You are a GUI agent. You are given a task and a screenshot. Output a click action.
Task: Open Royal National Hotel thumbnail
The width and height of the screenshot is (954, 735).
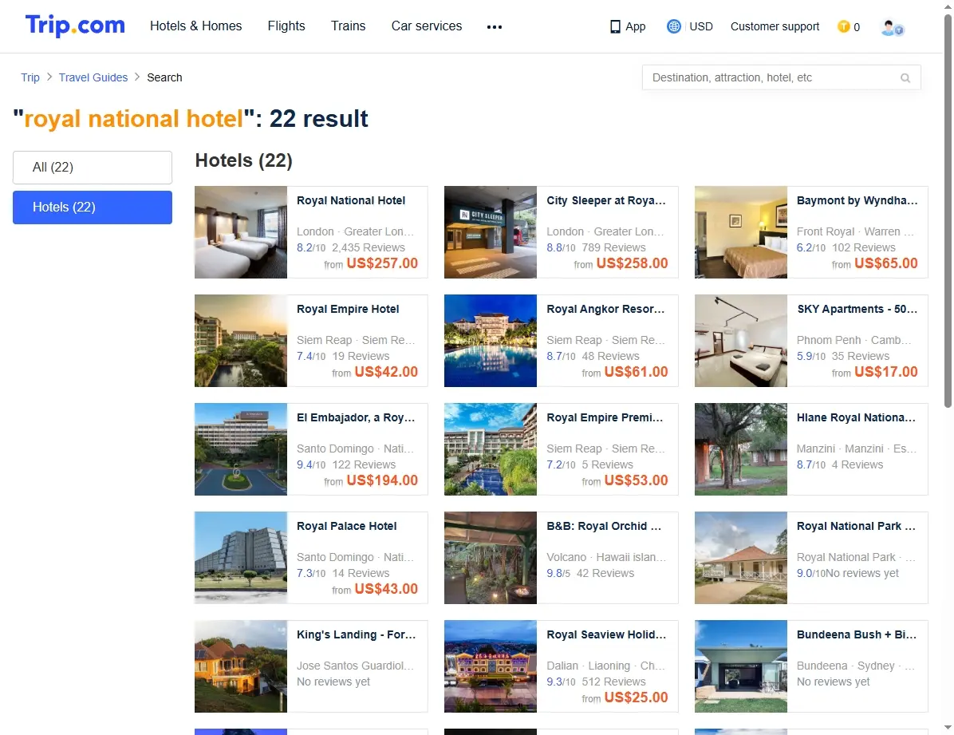click(241, 232)
